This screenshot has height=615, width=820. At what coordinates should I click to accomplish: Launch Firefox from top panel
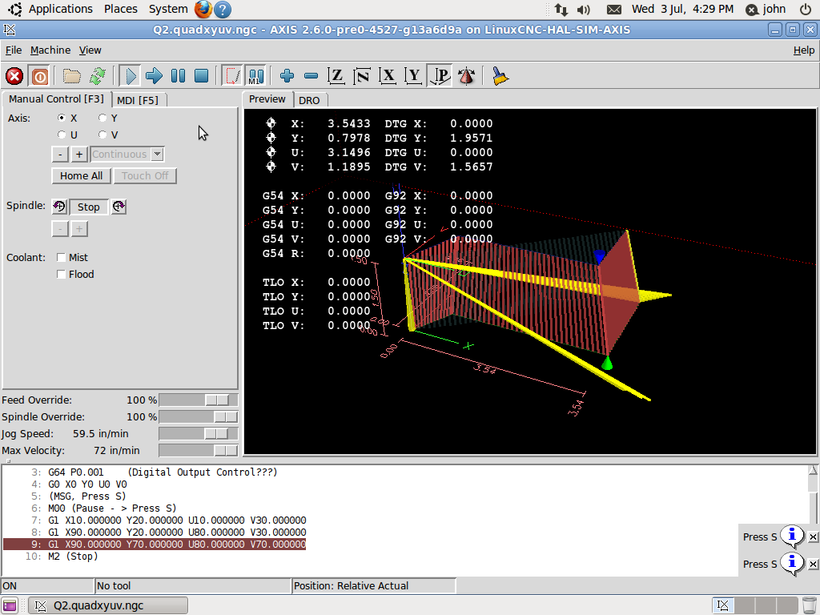203,10
